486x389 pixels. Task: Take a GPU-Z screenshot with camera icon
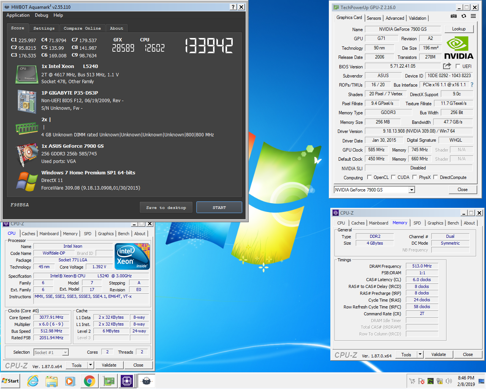point(454,16)
